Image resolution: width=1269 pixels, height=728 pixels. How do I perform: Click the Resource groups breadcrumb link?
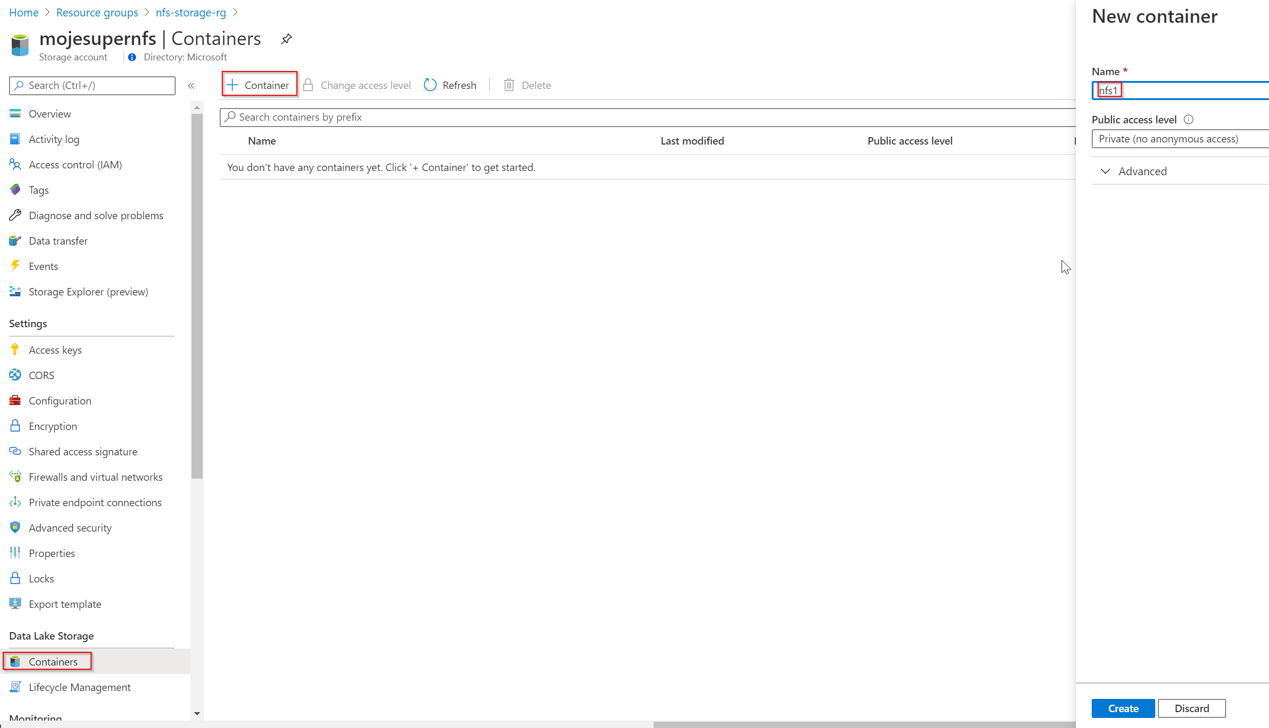click(97, 12)
